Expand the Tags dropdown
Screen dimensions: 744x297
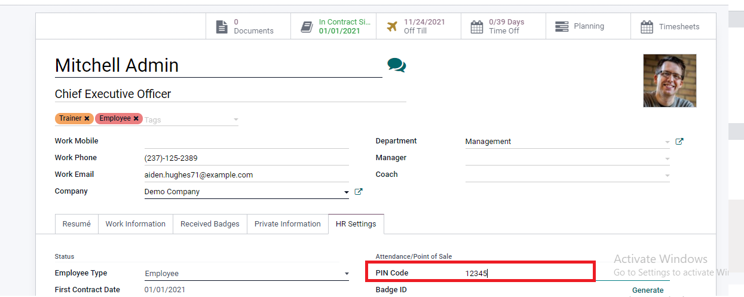235,120
